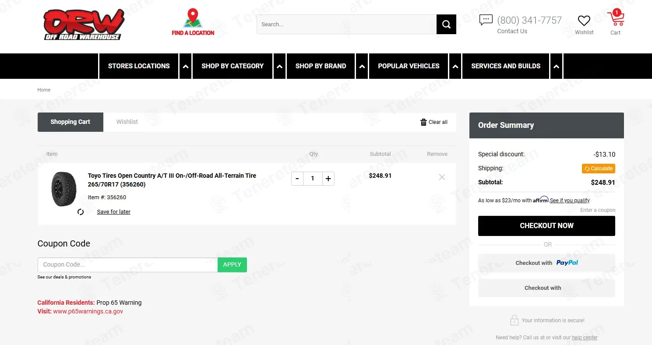Open the Shop by Category menu

tap(233, 66)
